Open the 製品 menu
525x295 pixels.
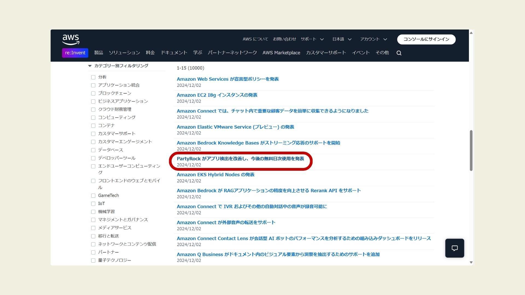[x=98, y=53]
